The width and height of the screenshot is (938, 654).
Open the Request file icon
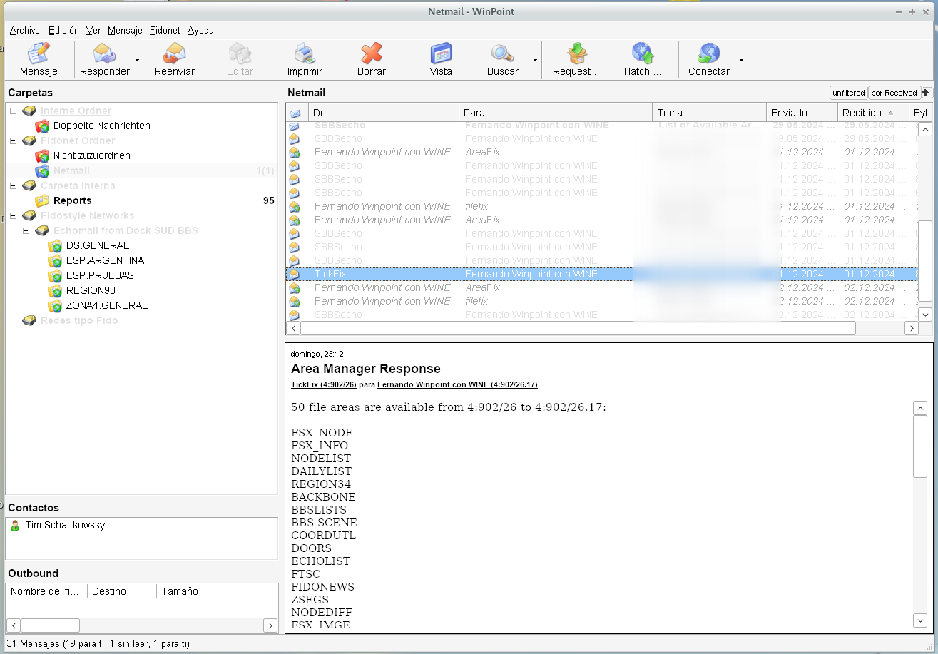(577, 54)
